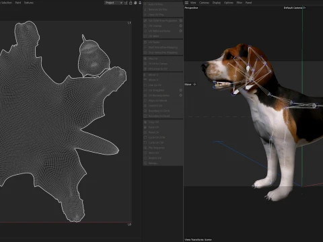Click the Remove UV Pins icon
The width and height of the screenshot is (323, 242).
(x=145, y=9)
